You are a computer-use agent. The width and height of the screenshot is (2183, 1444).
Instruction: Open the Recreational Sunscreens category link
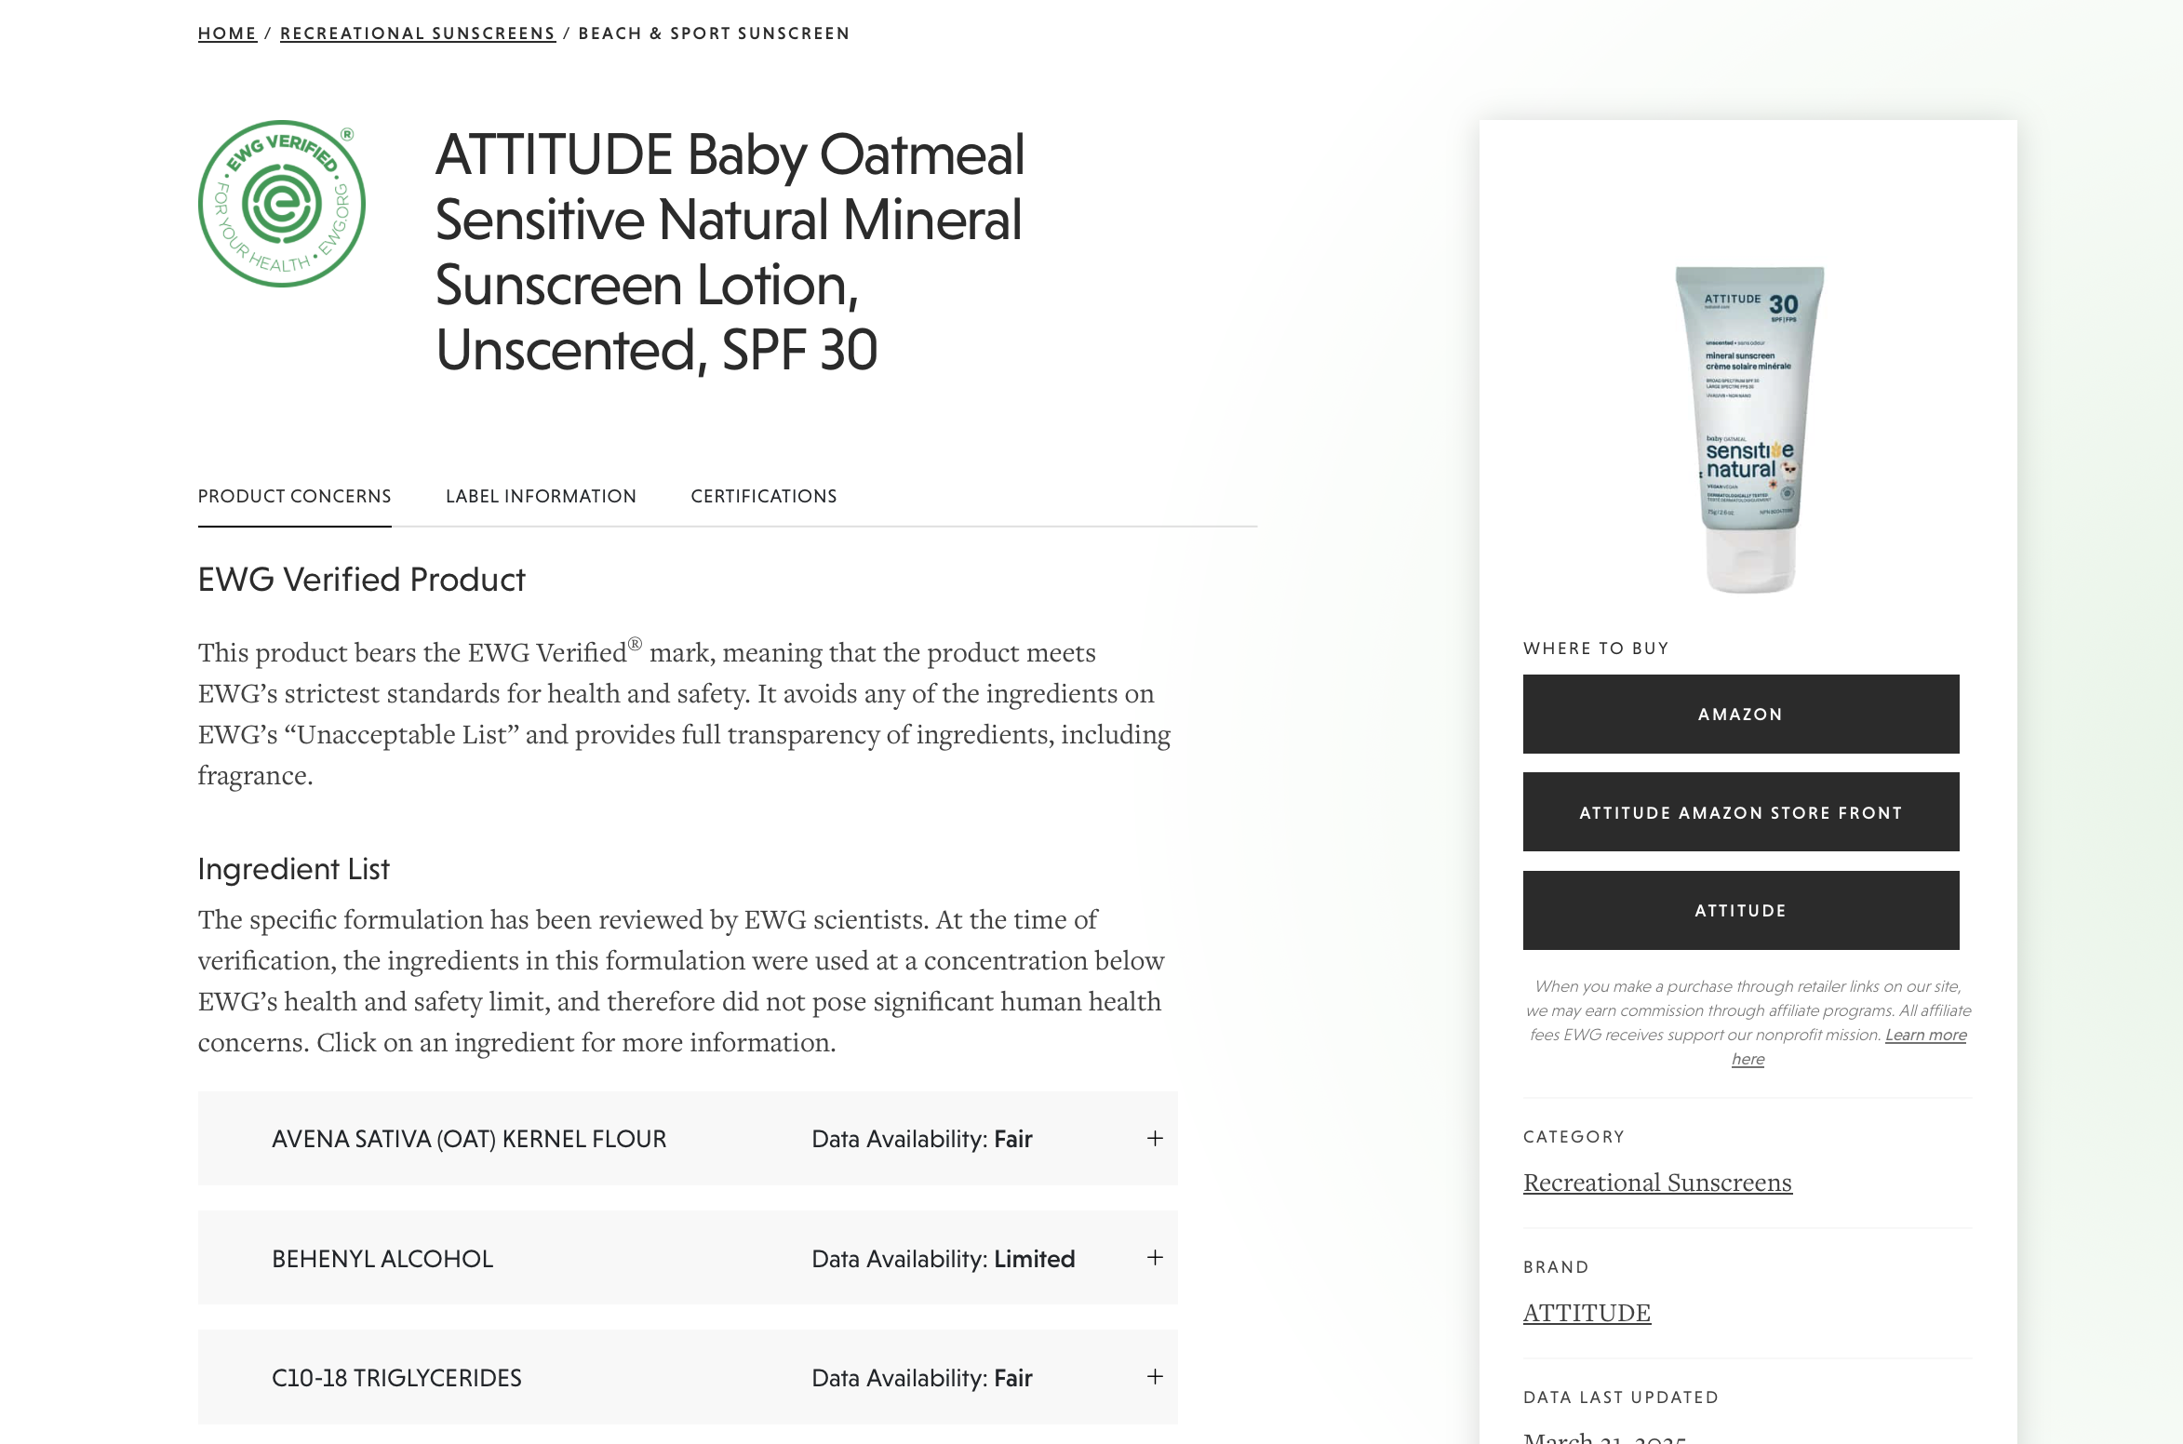(x=1656, y=1183)
